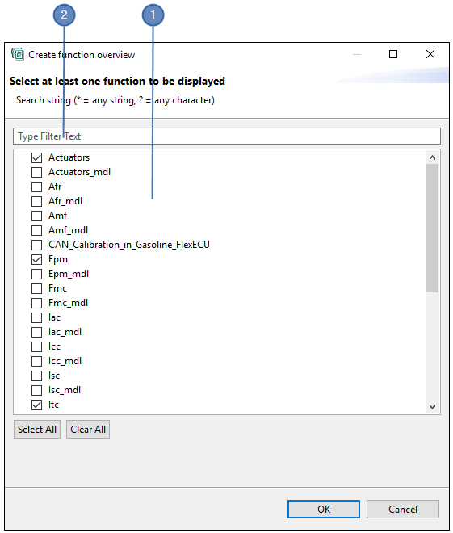
Task: Click the Select All button
Action: tap(37, 430)
